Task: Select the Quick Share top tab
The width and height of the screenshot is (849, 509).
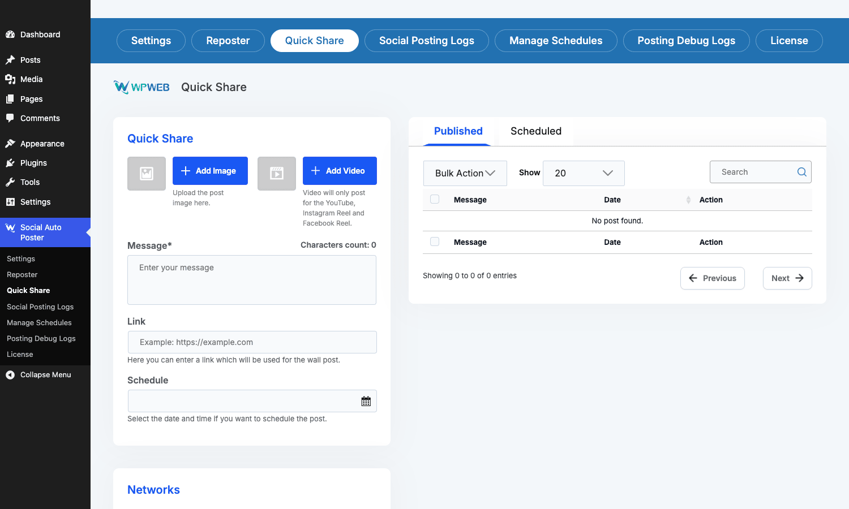Action: pos(315,41)
